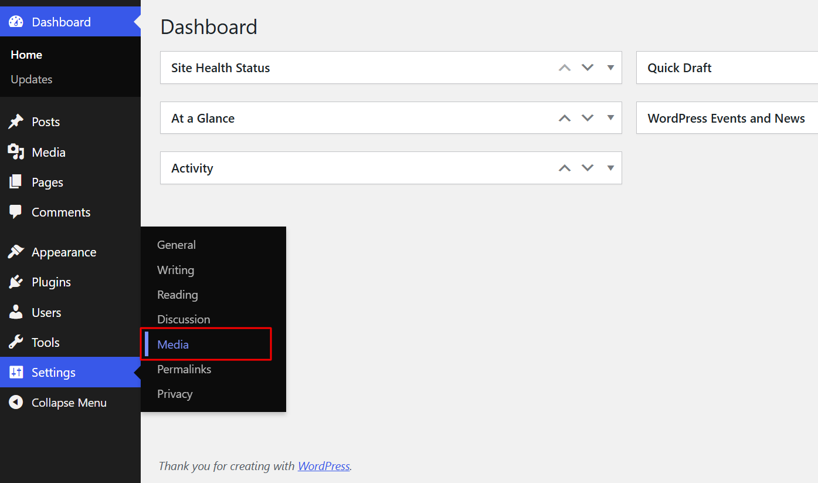Move Site Health Status widget down
Image resolution: width=818 pixels, height=483 pixels.
point(588,67)
